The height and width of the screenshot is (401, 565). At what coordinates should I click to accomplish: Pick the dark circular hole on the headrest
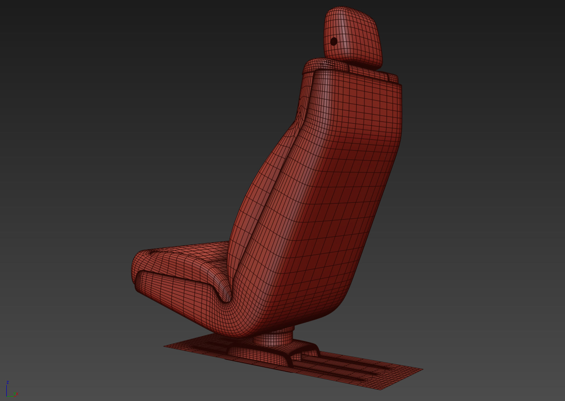pyautogui.click(x=334, y=41)
